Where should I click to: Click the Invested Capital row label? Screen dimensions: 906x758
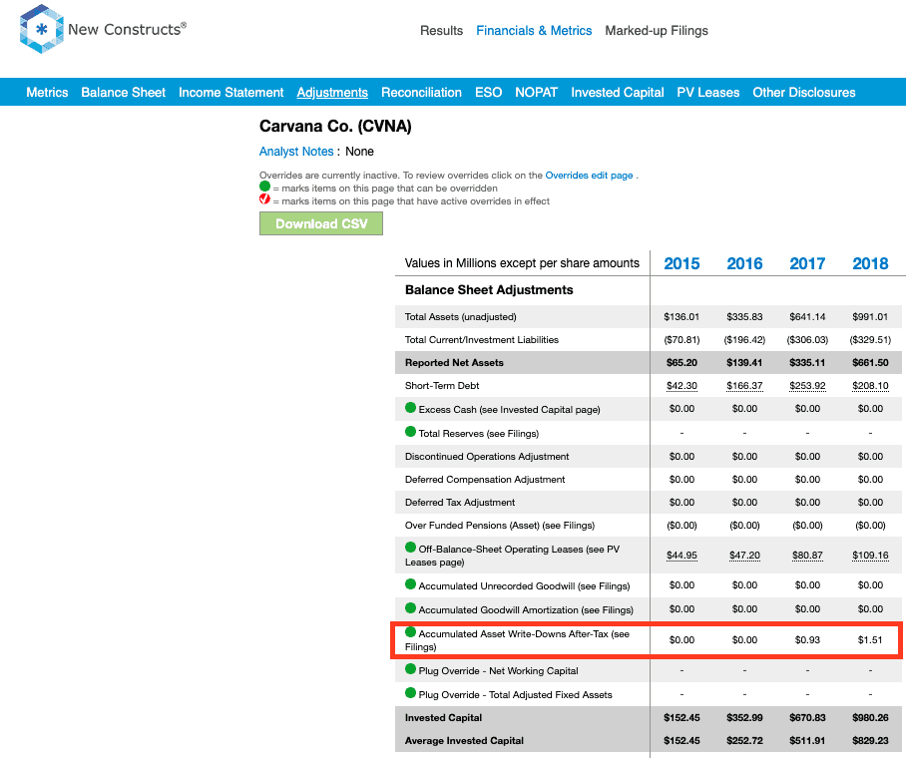[443, 717]
